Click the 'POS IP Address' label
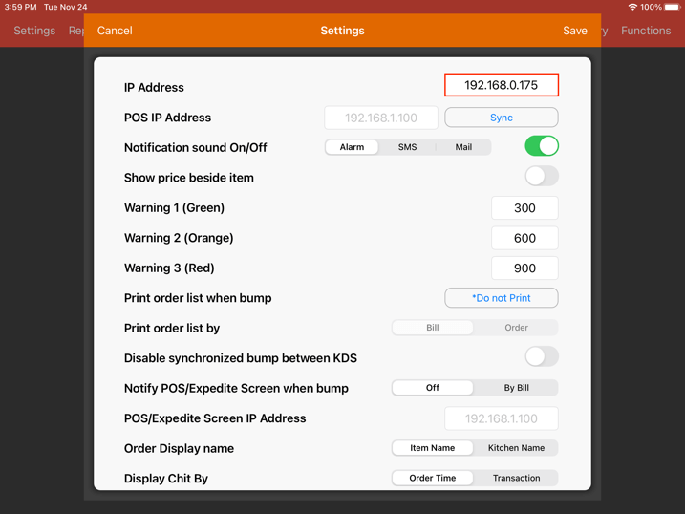Viewport: 685px width, 514px height. [167, 118]
